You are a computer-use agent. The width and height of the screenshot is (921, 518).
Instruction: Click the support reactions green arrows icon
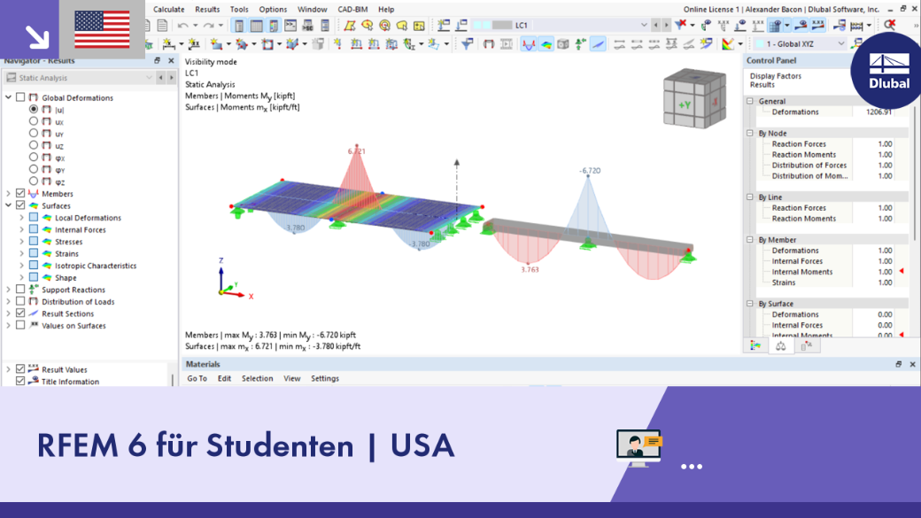click(x=580, y=44)
